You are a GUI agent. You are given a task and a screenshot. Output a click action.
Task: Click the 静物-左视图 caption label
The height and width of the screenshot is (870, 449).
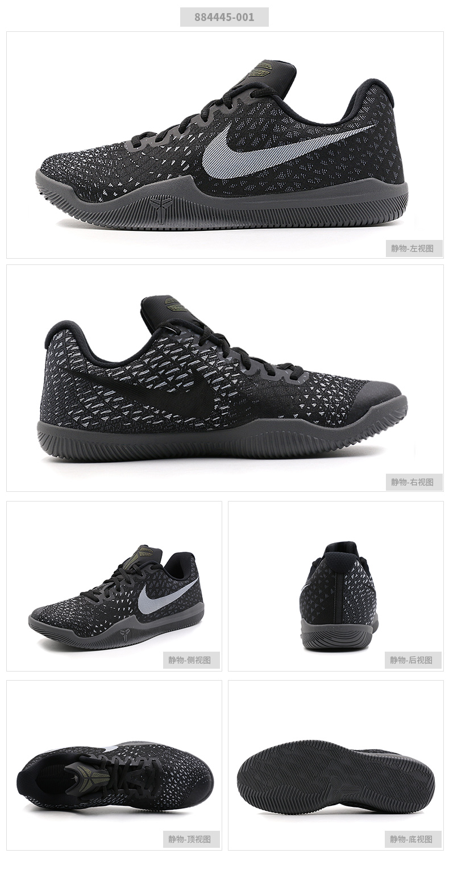pyautogui.click(x=413, y=248)
